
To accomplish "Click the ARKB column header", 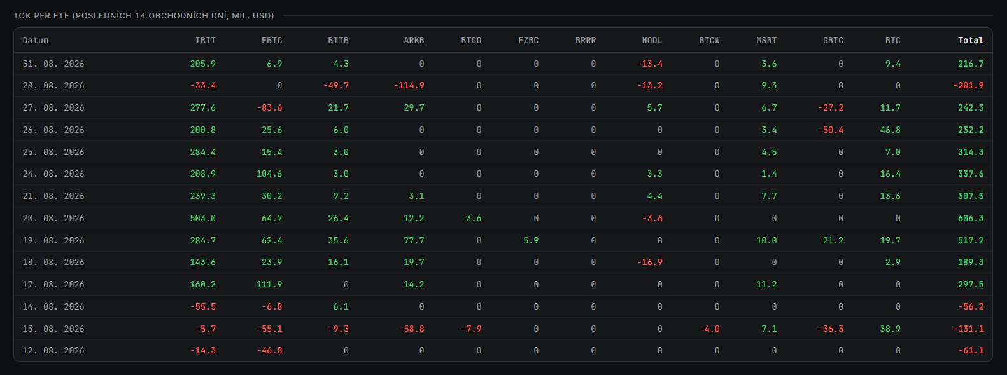I will click(414, 40).
